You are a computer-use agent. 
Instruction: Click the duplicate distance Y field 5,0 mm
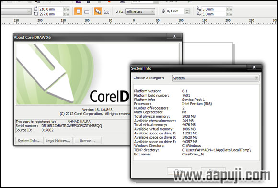pyautogui.click(x=214, y=14)
